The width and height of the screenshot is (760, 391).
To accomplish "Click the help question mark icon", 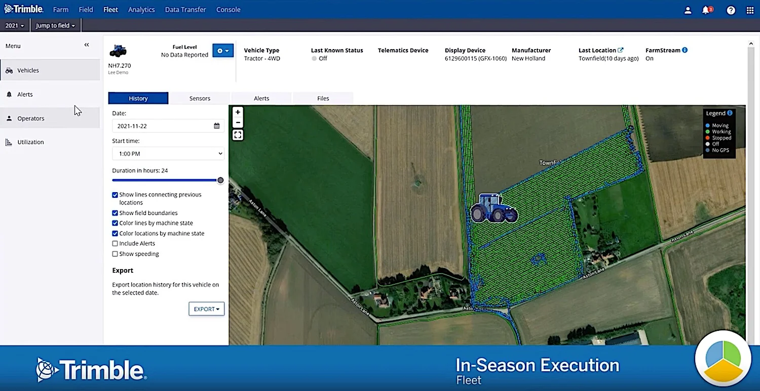I will coord(731,10).
